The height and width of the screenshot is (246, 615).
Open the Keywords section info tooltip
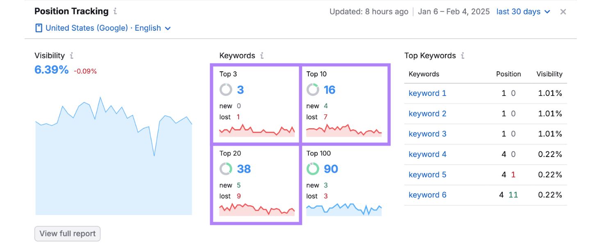[262, 55]
